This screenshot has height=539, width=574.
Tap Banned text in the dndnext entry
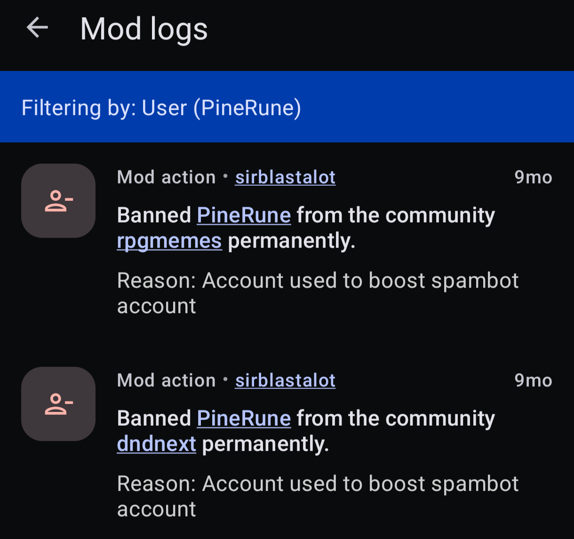point(154,419)
